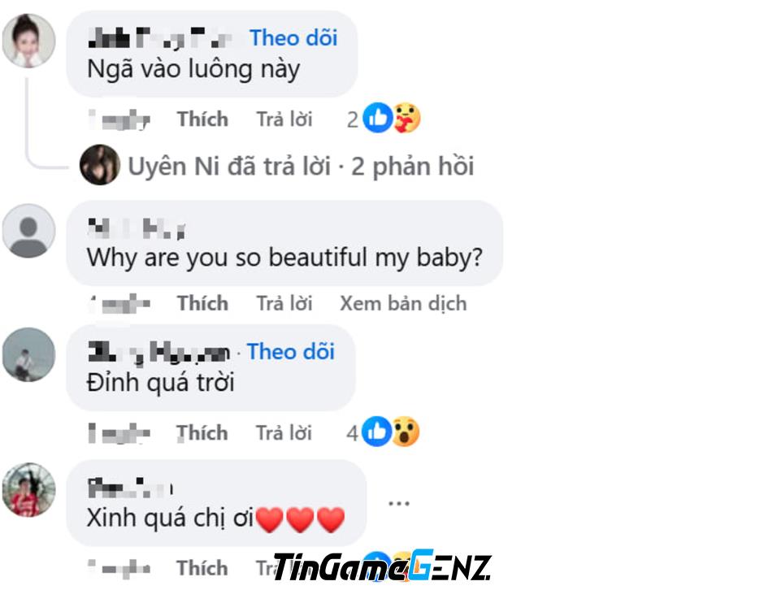Click 'Theo dõi' on 'Đỉnh quá trời' comment
This screenshot has width=764, height=590.
tap(291, 352)
